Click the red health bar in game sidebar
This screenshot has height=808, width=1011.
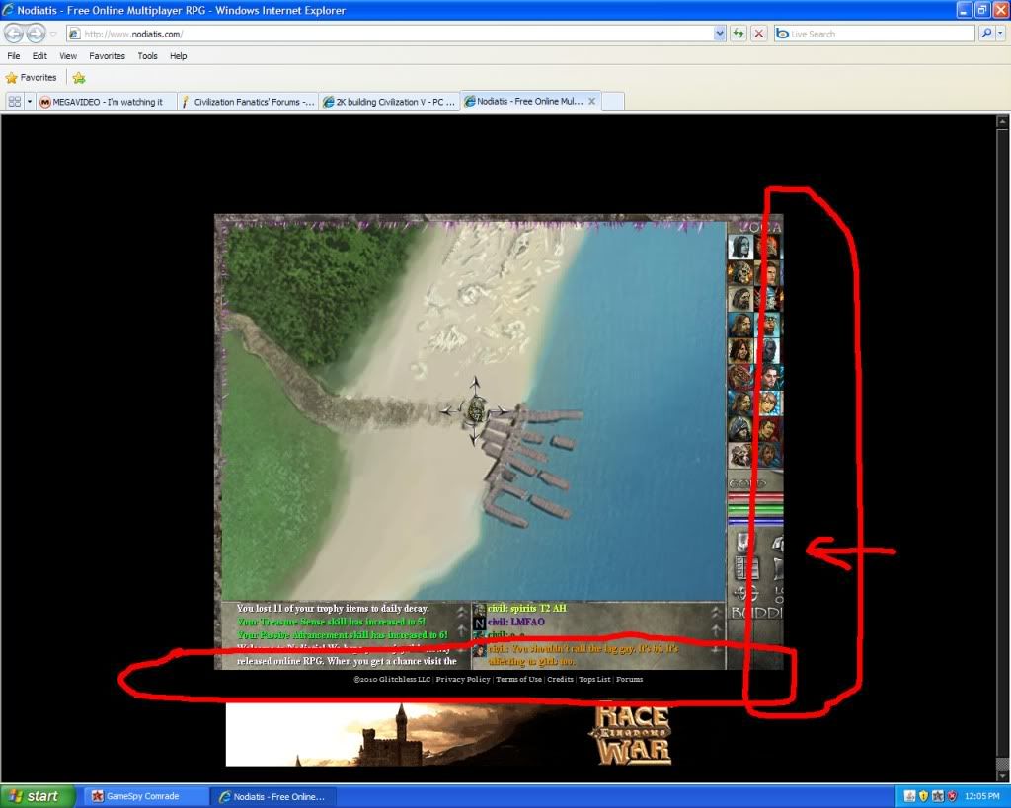755,498
